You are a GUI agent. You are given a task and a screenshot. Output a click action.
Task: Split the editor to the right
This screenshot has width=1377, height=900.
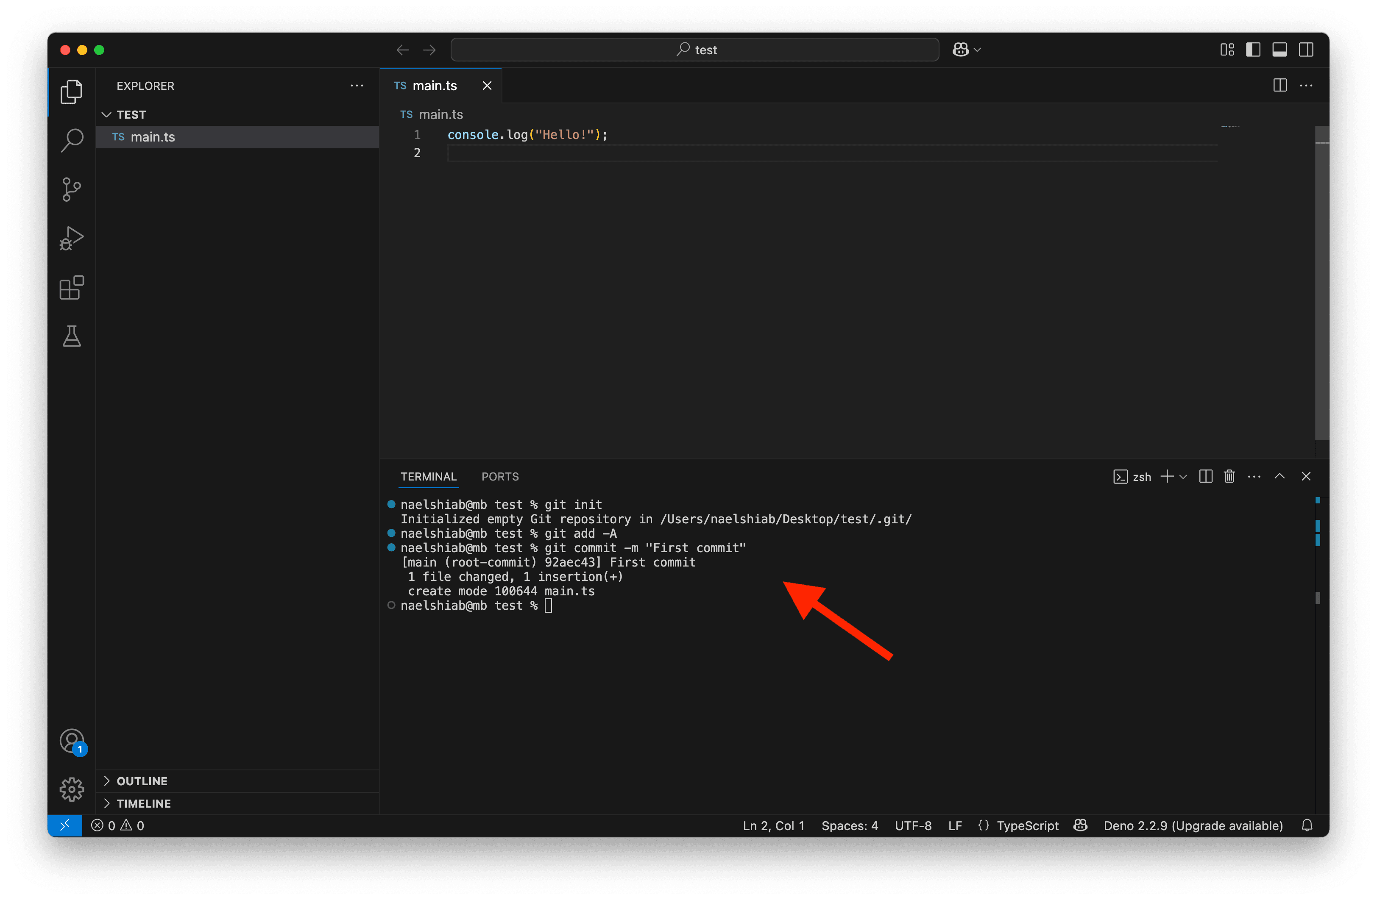click(1280, 86)
